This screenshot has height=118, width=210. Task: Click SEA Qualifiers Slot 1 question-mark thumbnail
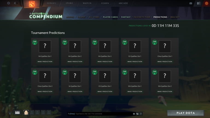point(135,76)
